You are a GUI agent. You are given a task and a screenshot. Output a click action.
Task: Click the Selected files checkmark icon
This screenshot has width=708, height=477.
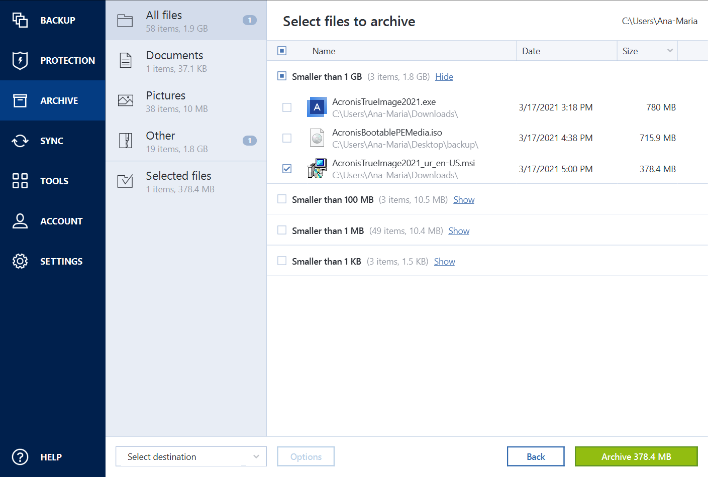pyautogui.click(x=125, y=181)
